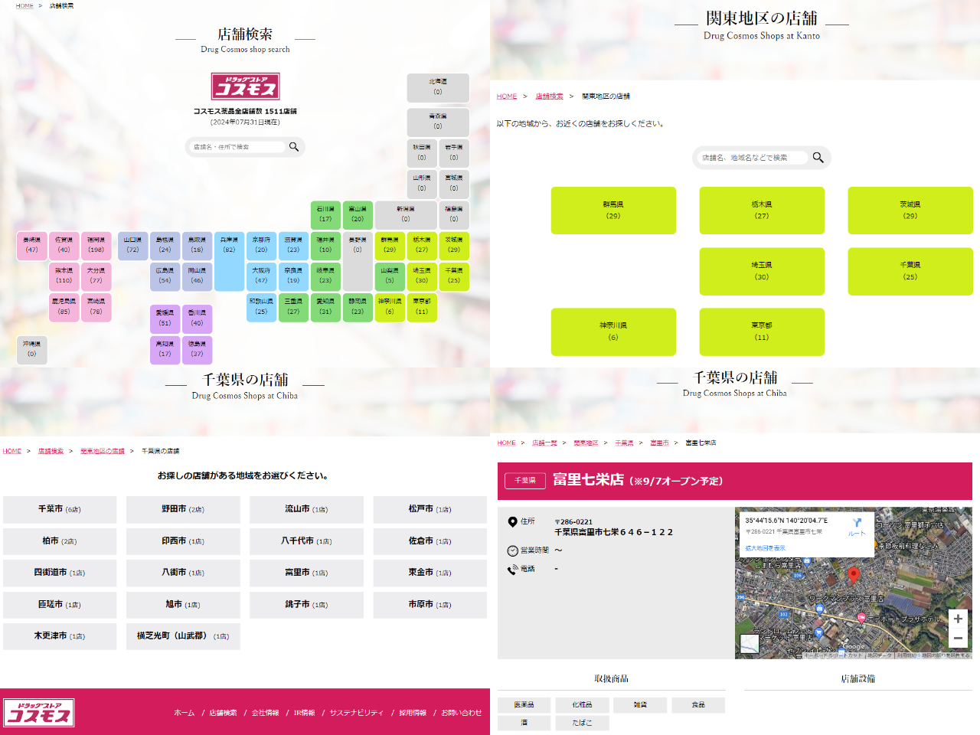Click the 化粧品 product tag
Viewport: 980px width, 735px height.
click(582, 705)
